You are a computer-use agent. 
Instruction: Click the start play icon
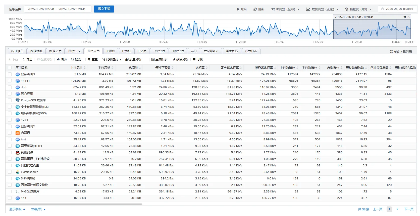click(238, 9)
